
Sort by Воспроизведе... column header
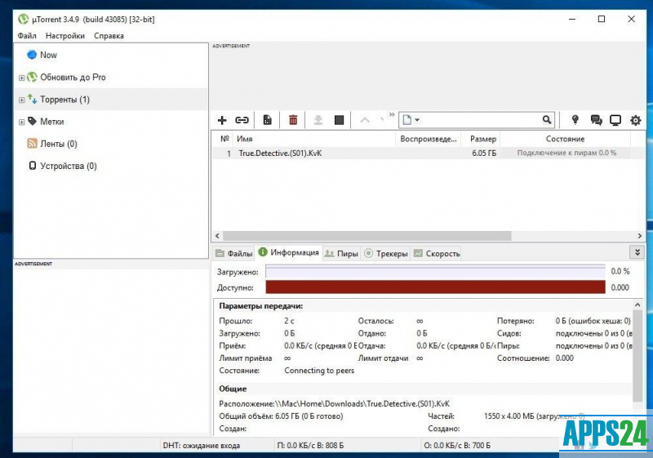[x=428, y=139]
